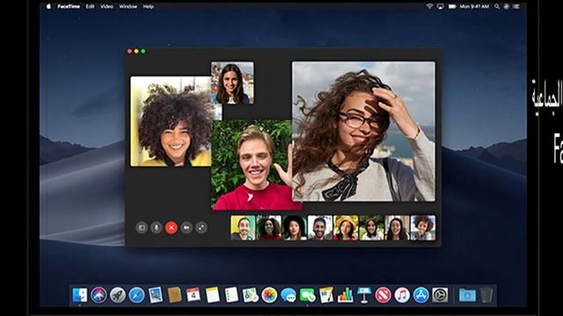Open Messages blue bubble icon in Dock
Image resolution: width=563 pixels, height=316 pixels.
[289, 295]
